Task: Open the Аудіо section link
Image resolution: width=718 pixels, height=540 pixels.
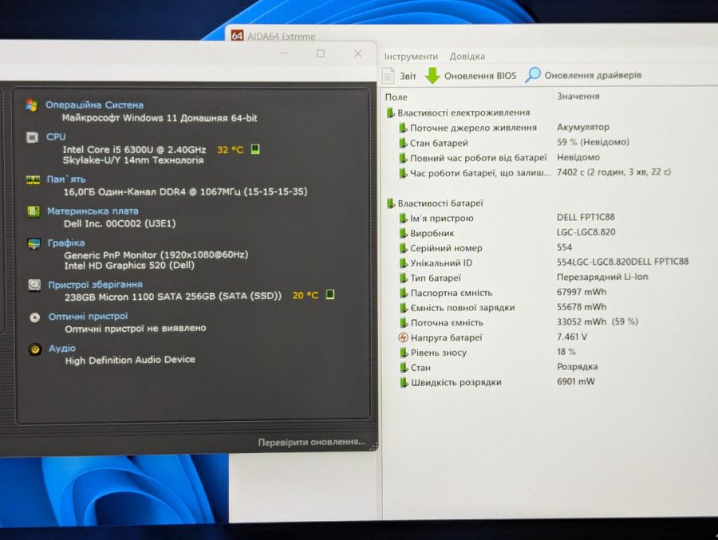Action: point(62,349)
